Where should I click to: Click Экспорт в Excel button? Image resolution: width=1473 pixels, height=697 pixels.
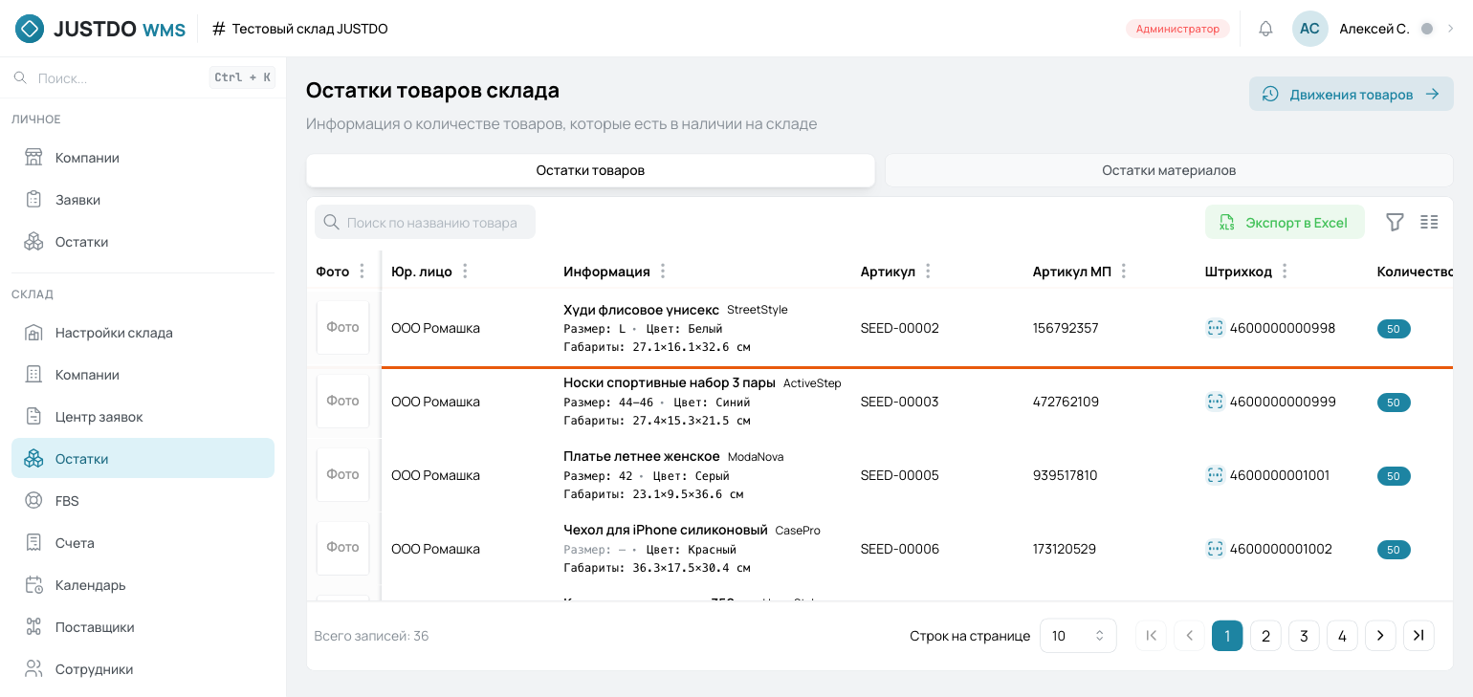coord(1285,222)
